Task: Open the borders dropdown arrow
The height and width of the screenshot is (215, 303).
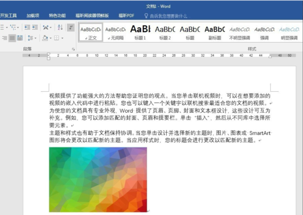Action: point(62,38)
